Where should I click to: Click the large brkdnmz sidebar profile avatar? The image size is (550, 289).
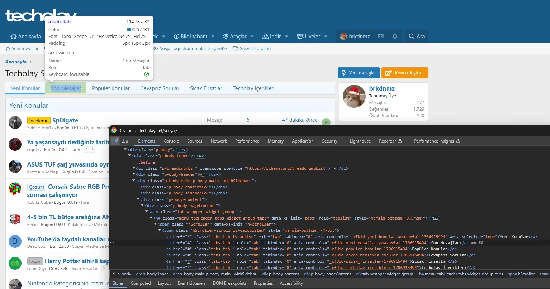pyautogui.click(x=354, y=97)
